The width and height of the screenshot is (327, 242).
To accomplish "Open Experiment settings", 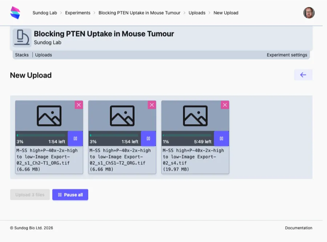I will [x=288, y=55].
